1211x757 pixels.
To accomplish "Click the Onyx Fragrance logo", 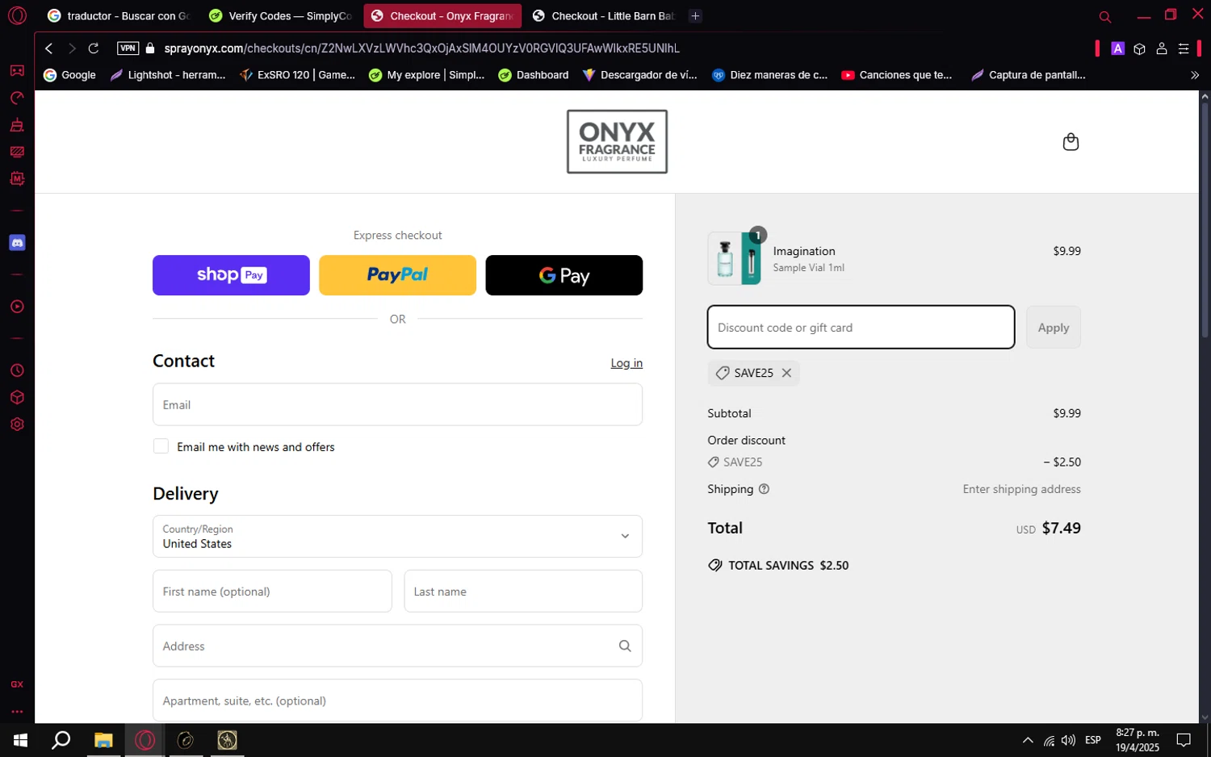I will coord(617,142).
